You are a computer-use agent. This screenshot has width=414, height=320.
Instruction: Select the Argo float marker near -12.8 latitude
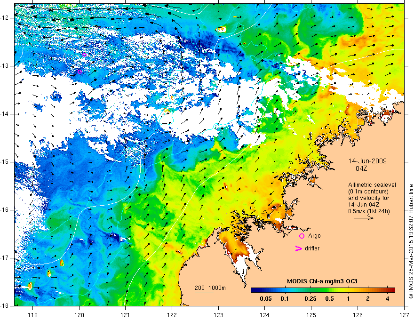[84, 55]
